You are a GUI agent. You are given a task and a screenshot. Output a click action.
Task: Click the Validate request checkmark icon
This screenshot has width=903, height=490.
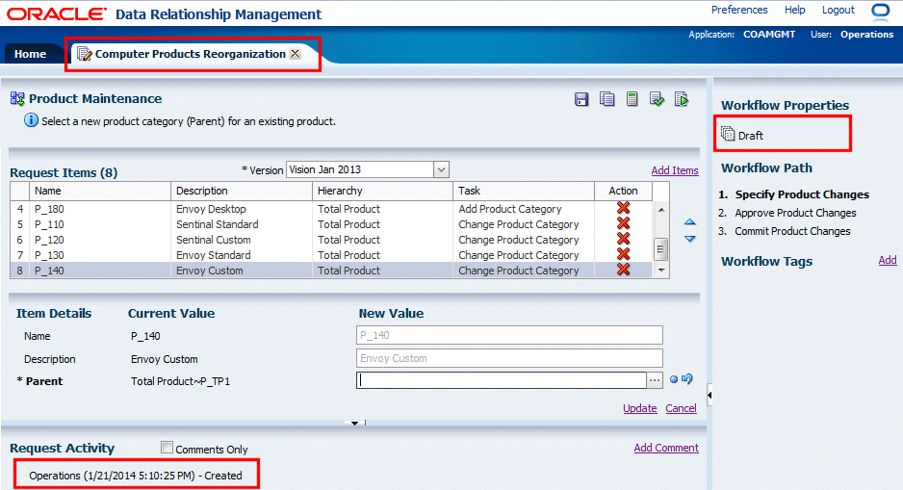[657, 99]
